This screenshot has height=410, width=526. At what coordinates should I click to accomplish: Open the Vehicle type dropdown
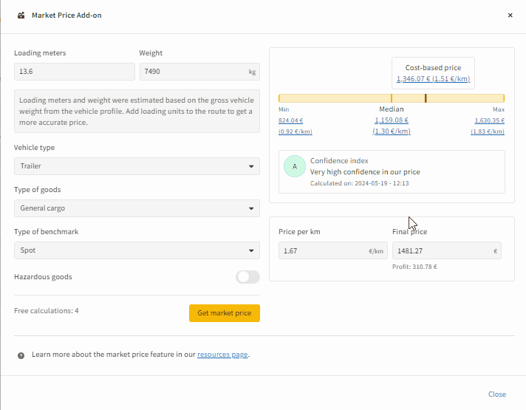click(137, 166)
